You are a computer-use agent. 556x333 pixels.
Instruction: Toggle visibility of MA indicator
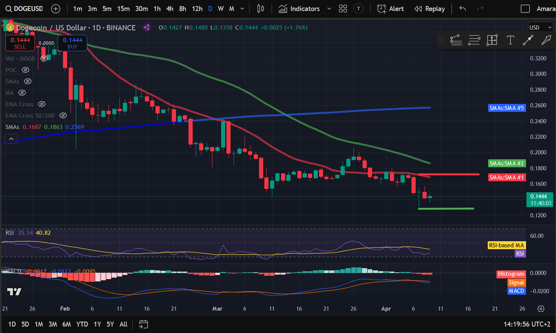point(22,93)
